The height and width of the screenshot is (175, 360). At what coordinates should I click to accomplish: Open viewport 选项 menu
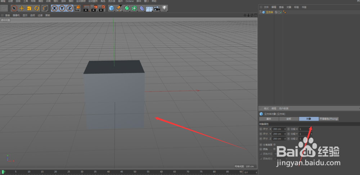tap(32, 15)
